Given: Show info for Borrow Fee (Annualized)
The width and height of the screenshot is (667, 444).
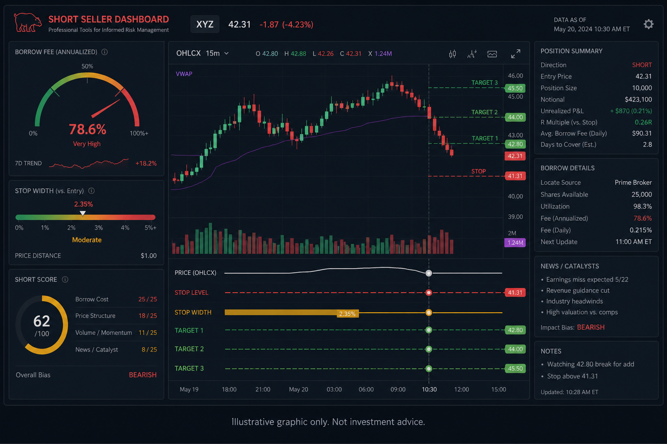Looking at the screenshot, I should tap(105, 52).
